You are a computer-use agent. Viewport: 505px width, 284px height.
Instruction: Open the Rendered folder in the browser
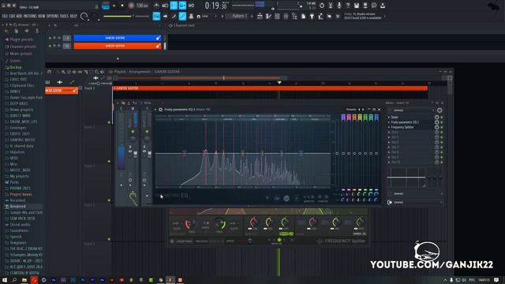[17, 207]
